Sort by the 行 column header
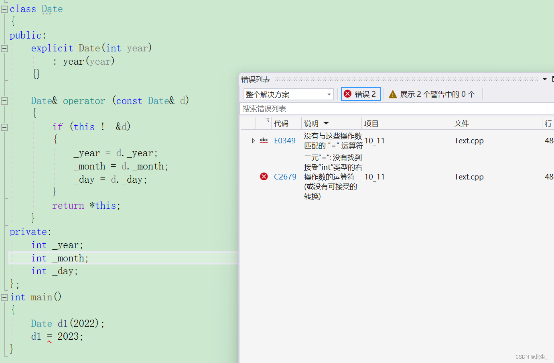This screenshot has height=363, width=554. click(548, 124)
